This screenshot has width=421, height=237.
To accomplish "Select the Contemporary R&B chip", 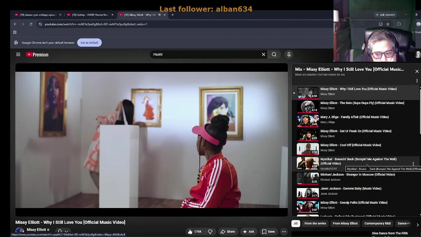I will point(378,224).
